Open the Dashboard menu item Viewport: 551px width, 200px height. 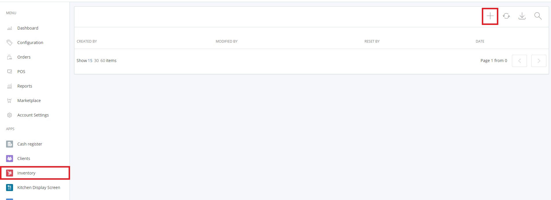point(28,28)
